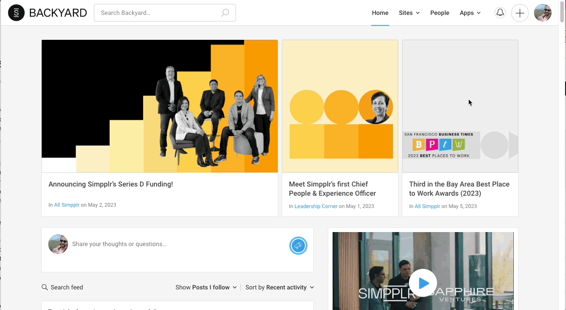Click the Leadership Corner site link
The width and height of the screenshot is (566, 310).
[x=316, y=206]
